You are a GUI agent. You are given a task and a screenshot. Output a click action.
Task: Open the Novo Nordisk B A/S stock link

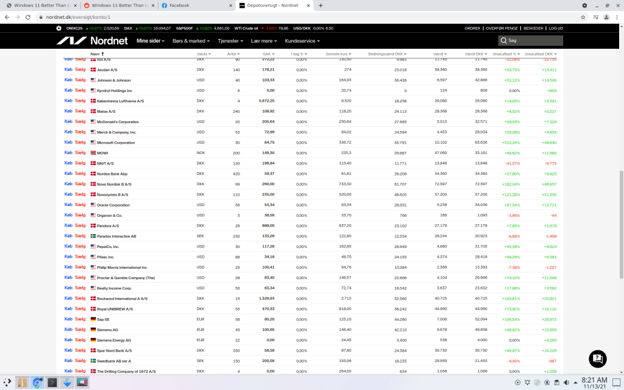[114, 184]
